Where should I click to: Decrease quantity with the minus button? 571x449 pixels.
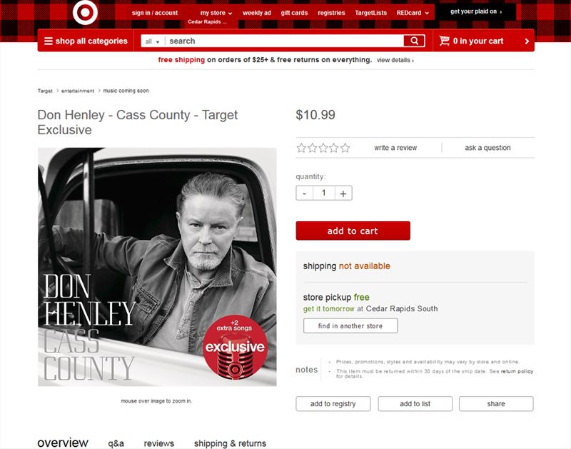[x=305, y=193]
